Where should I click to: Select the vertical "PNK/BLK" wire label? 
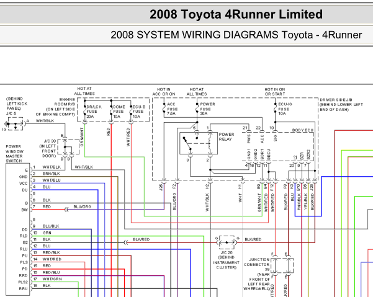coord(299,202)
